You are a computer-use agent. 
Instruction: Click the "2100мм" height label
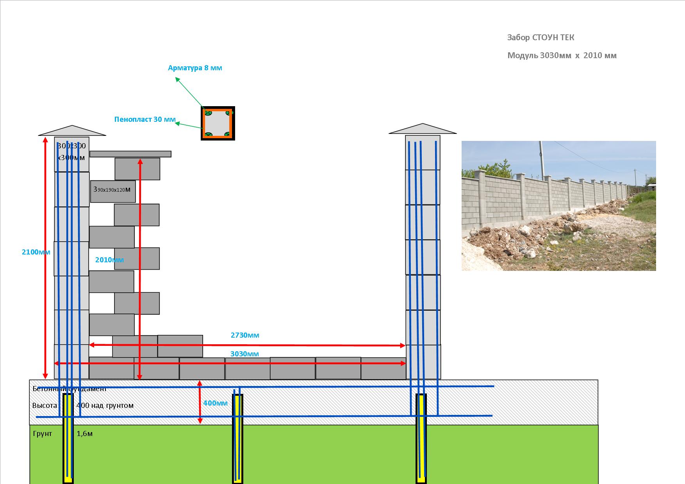click(36, 252)
